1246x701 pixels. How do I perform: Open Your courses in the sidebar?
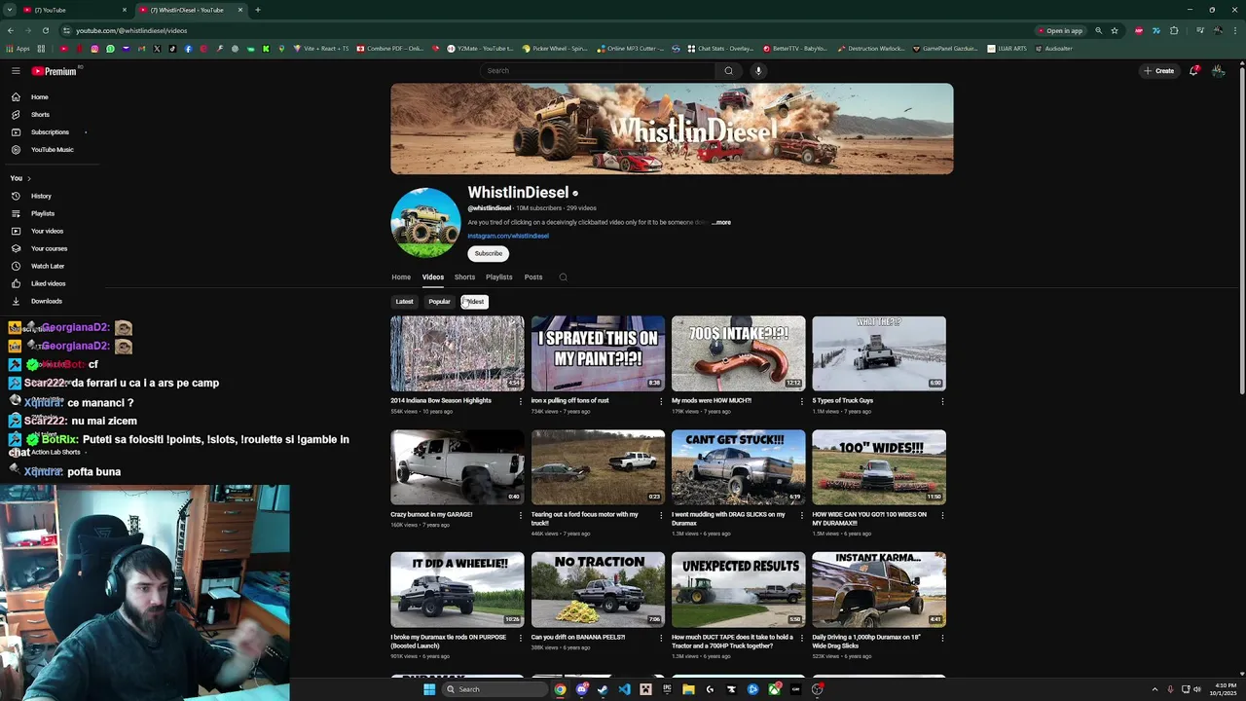[x=49, y=248]
